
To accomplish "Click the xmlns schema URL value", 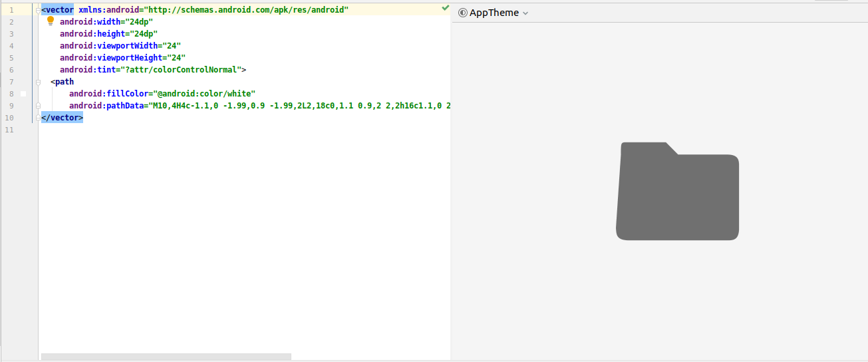I will (246, 10).
